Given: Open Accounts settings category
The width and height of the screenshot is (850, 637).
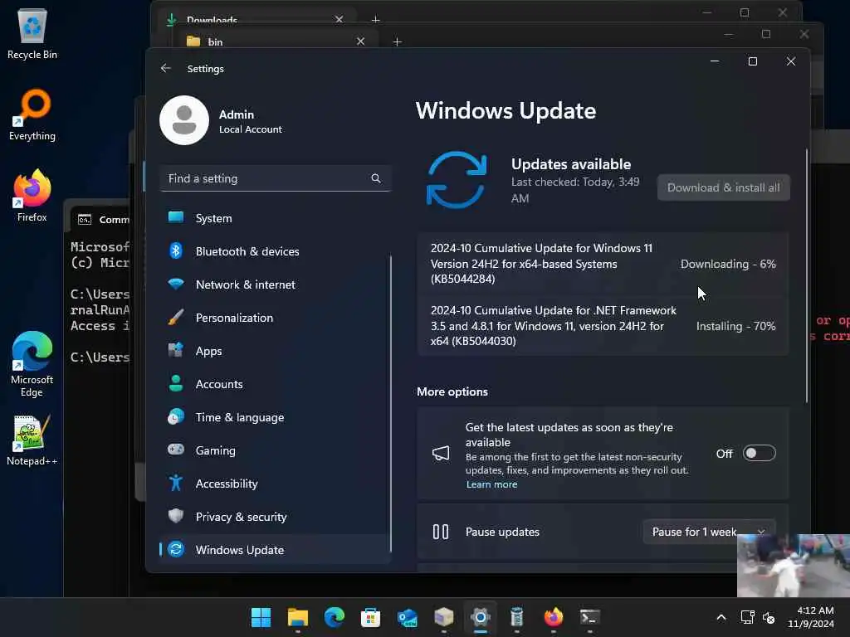Looking at the screenshot, I should [274, 383].
